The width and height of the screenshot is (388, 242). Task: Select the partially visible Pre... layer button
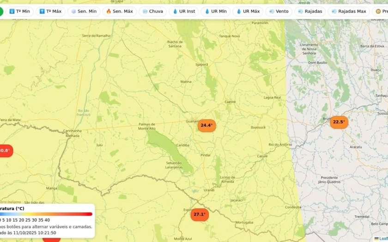click(380, 12)
